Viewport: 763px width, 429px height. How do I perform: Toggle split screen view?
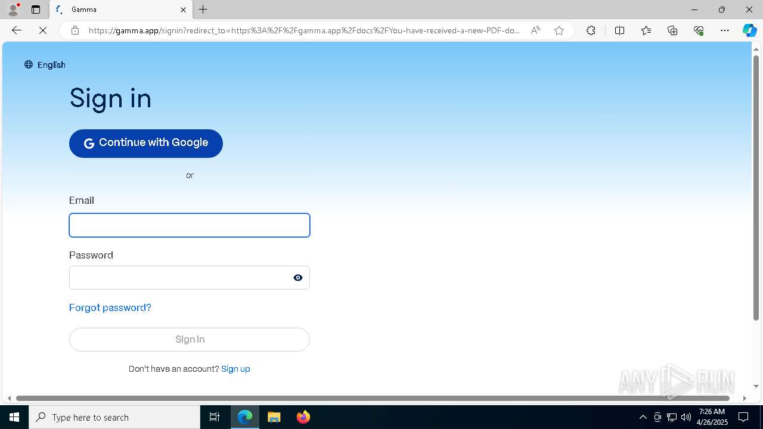pyautogui.click(x=619, y=30)
